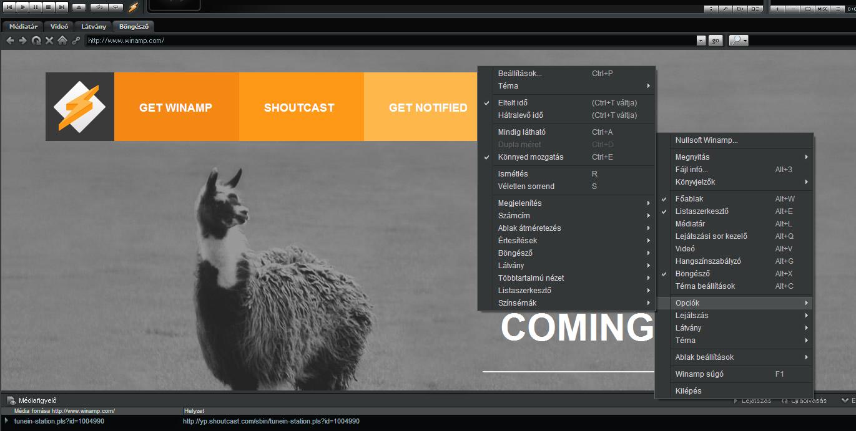Click the Médiafigyelő panel icon
The height and width of the screenshot is (431, 856).
(11, 400)
